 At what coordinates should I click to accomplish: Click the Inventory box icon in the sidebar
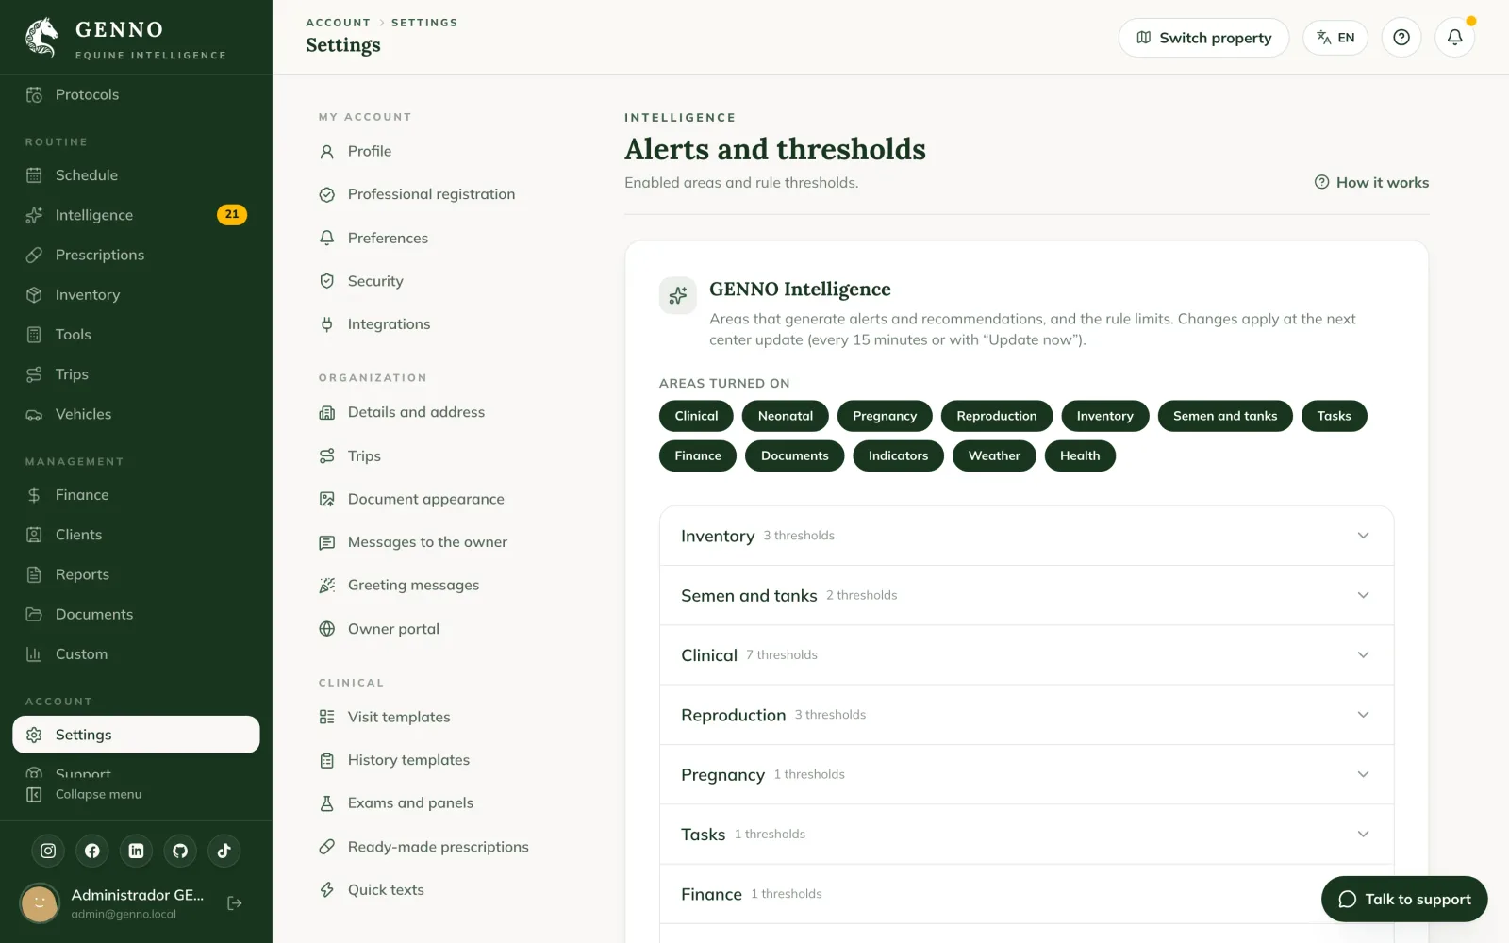point(34,295)
